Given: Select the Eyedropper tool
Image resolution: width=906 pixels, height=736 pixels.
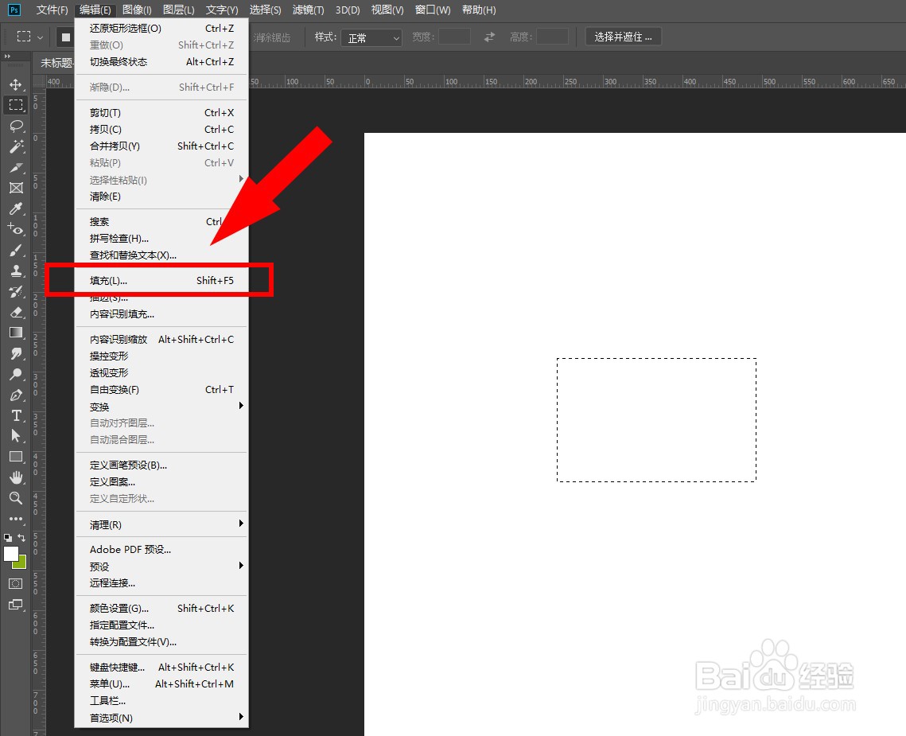Looking at the screenshot, I should (16, 208).
